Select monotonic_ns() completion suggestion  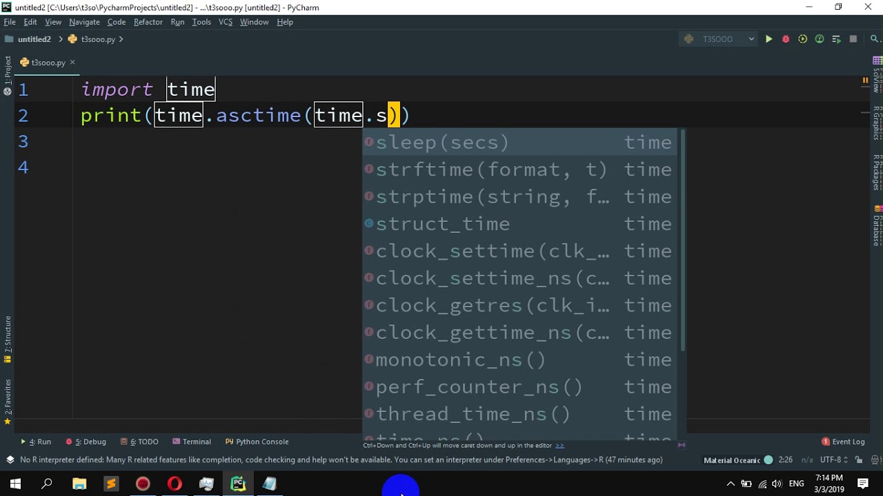pyautogui.click(x=519, y=360)
